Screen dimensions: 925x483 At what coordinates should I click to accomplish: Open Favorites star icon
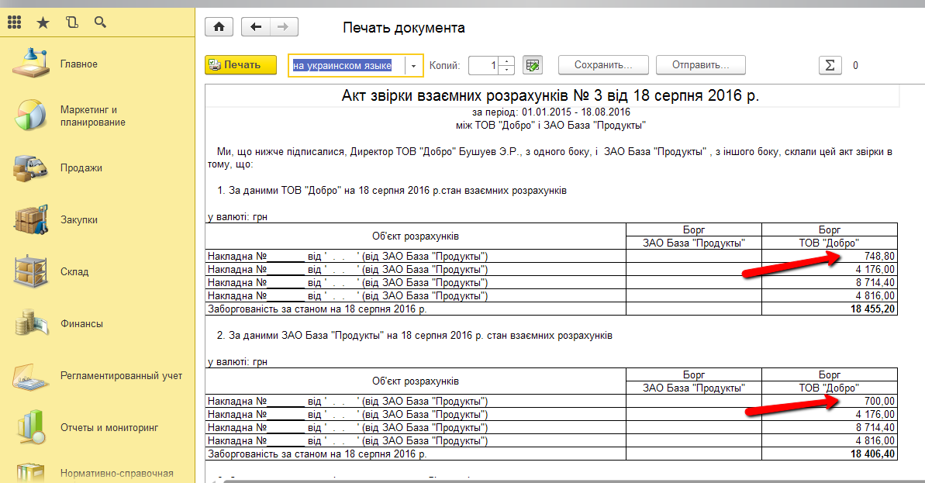[43, 22]
